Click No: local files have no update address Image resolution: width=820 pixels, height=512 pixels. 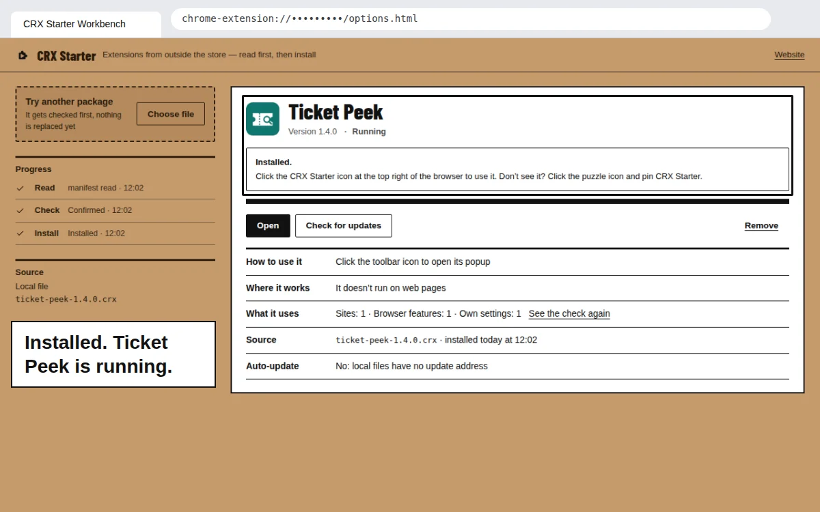[x=411, y=366]
